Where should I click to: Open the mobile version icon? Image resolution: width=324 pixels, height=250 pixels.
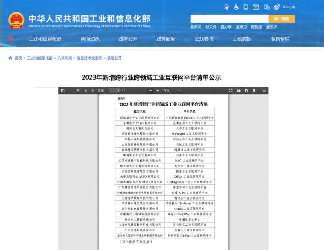(246, 7)
